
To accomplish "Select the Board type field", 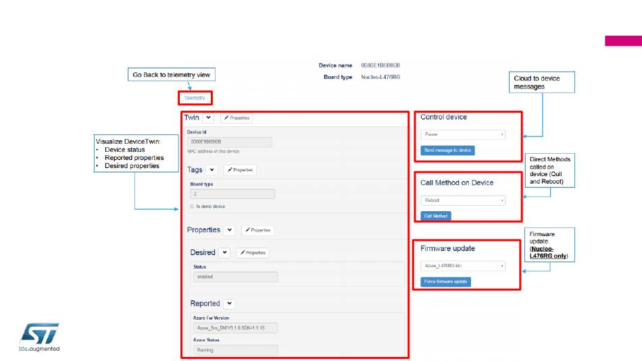I will click(232, 194).
